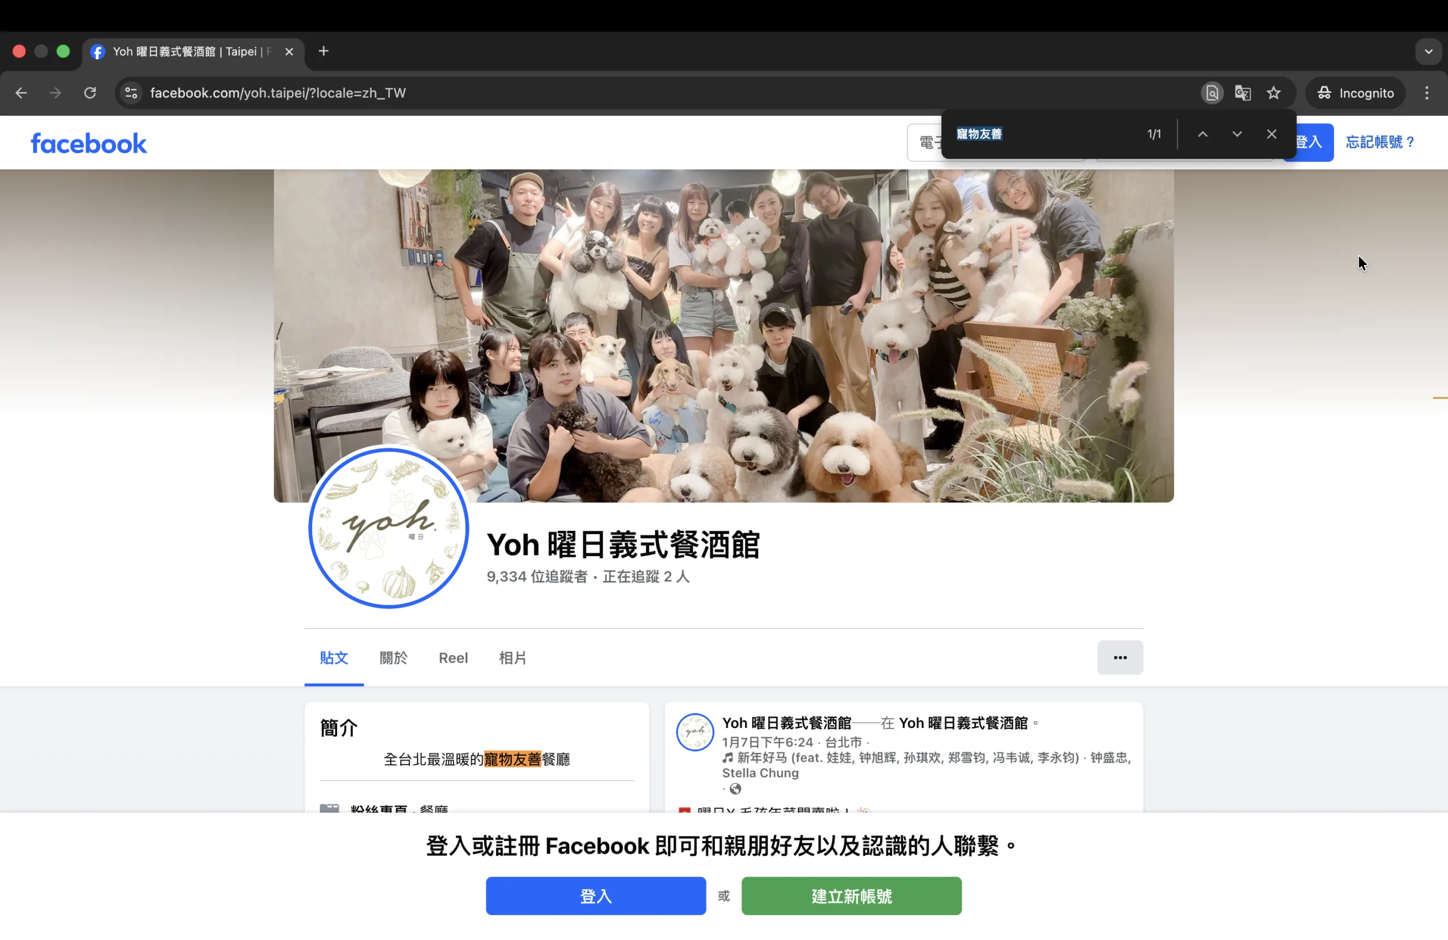Image resolution: width=1448 pixels, height=940 pixels.
Task: Click the translate page icon
Action: coord(1242,93)
